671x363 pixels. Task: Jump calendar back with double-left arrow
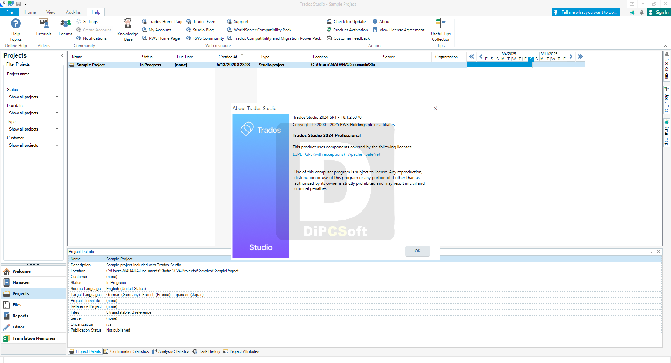pos(471,57)
